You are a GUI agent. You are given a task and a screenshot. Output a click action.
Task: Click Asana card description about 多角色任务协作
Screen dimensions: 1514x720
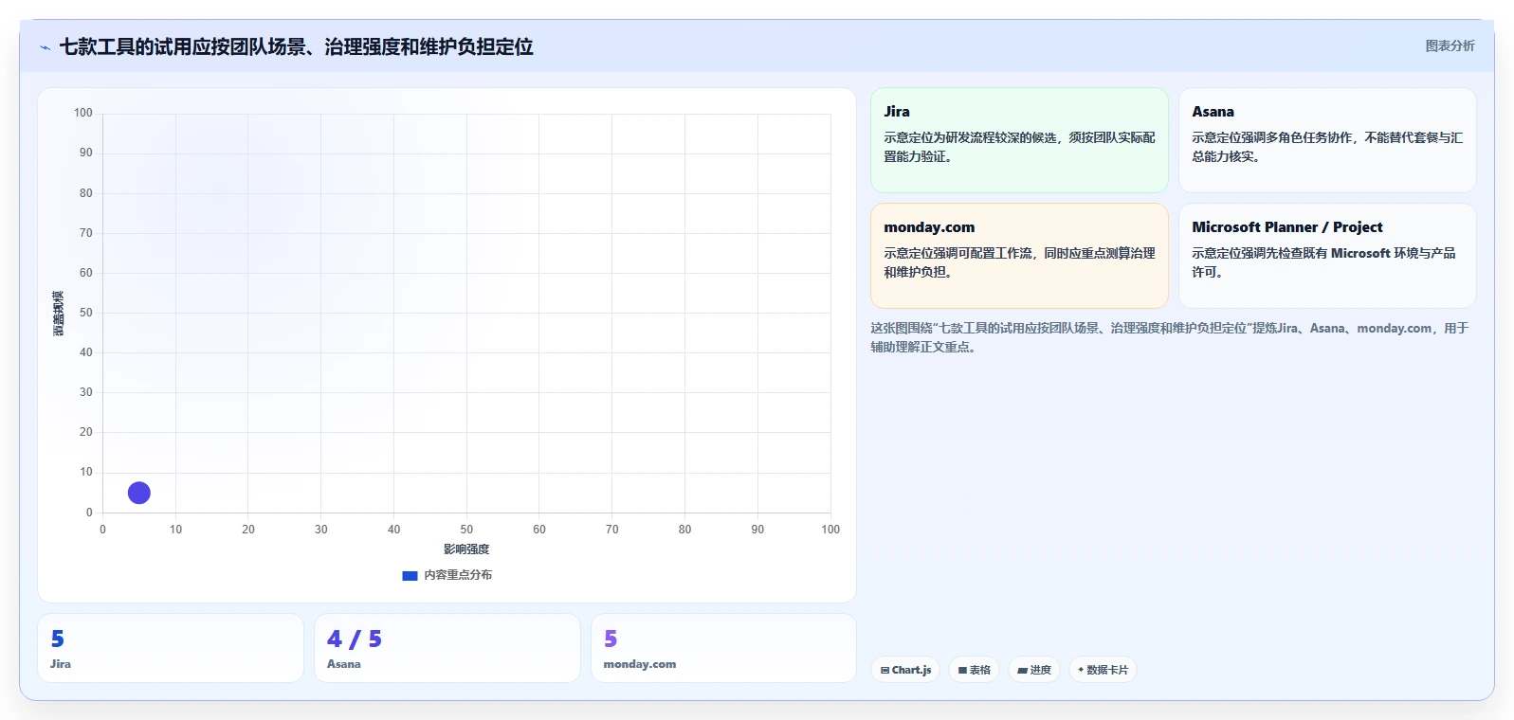coord(1327,147)
